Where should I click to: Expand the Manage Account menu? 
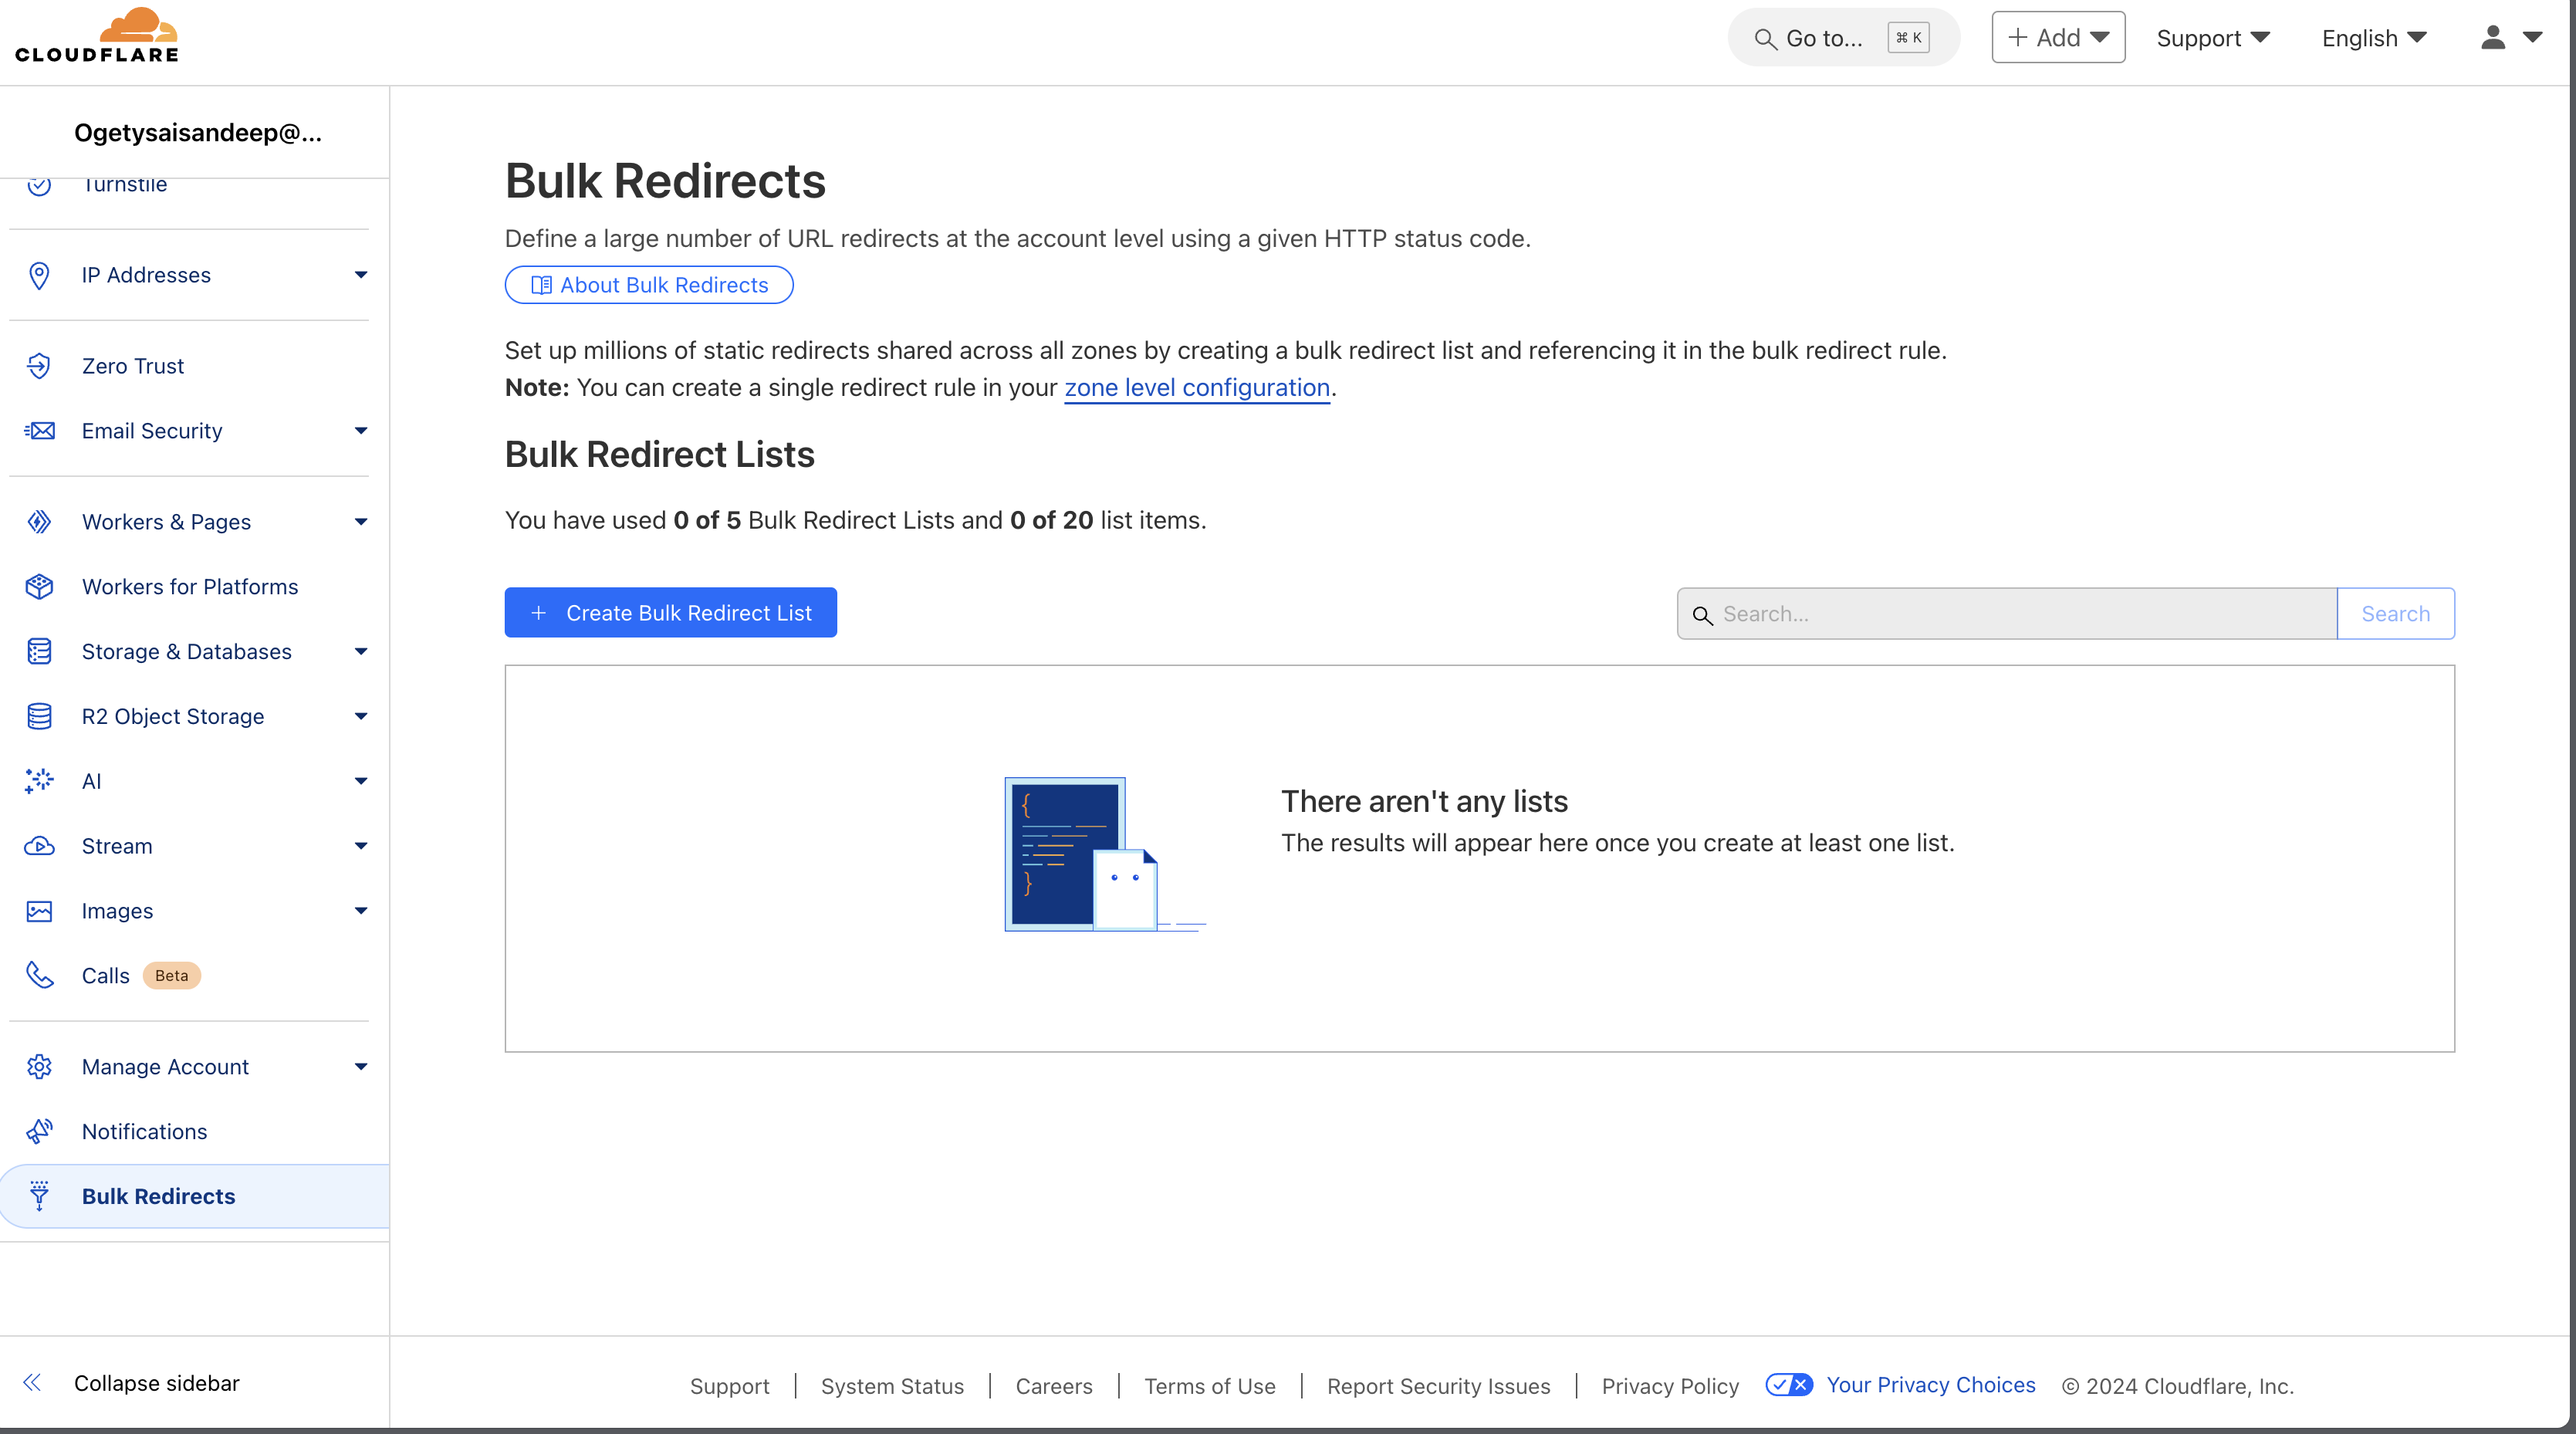(x=361, y=1067)
